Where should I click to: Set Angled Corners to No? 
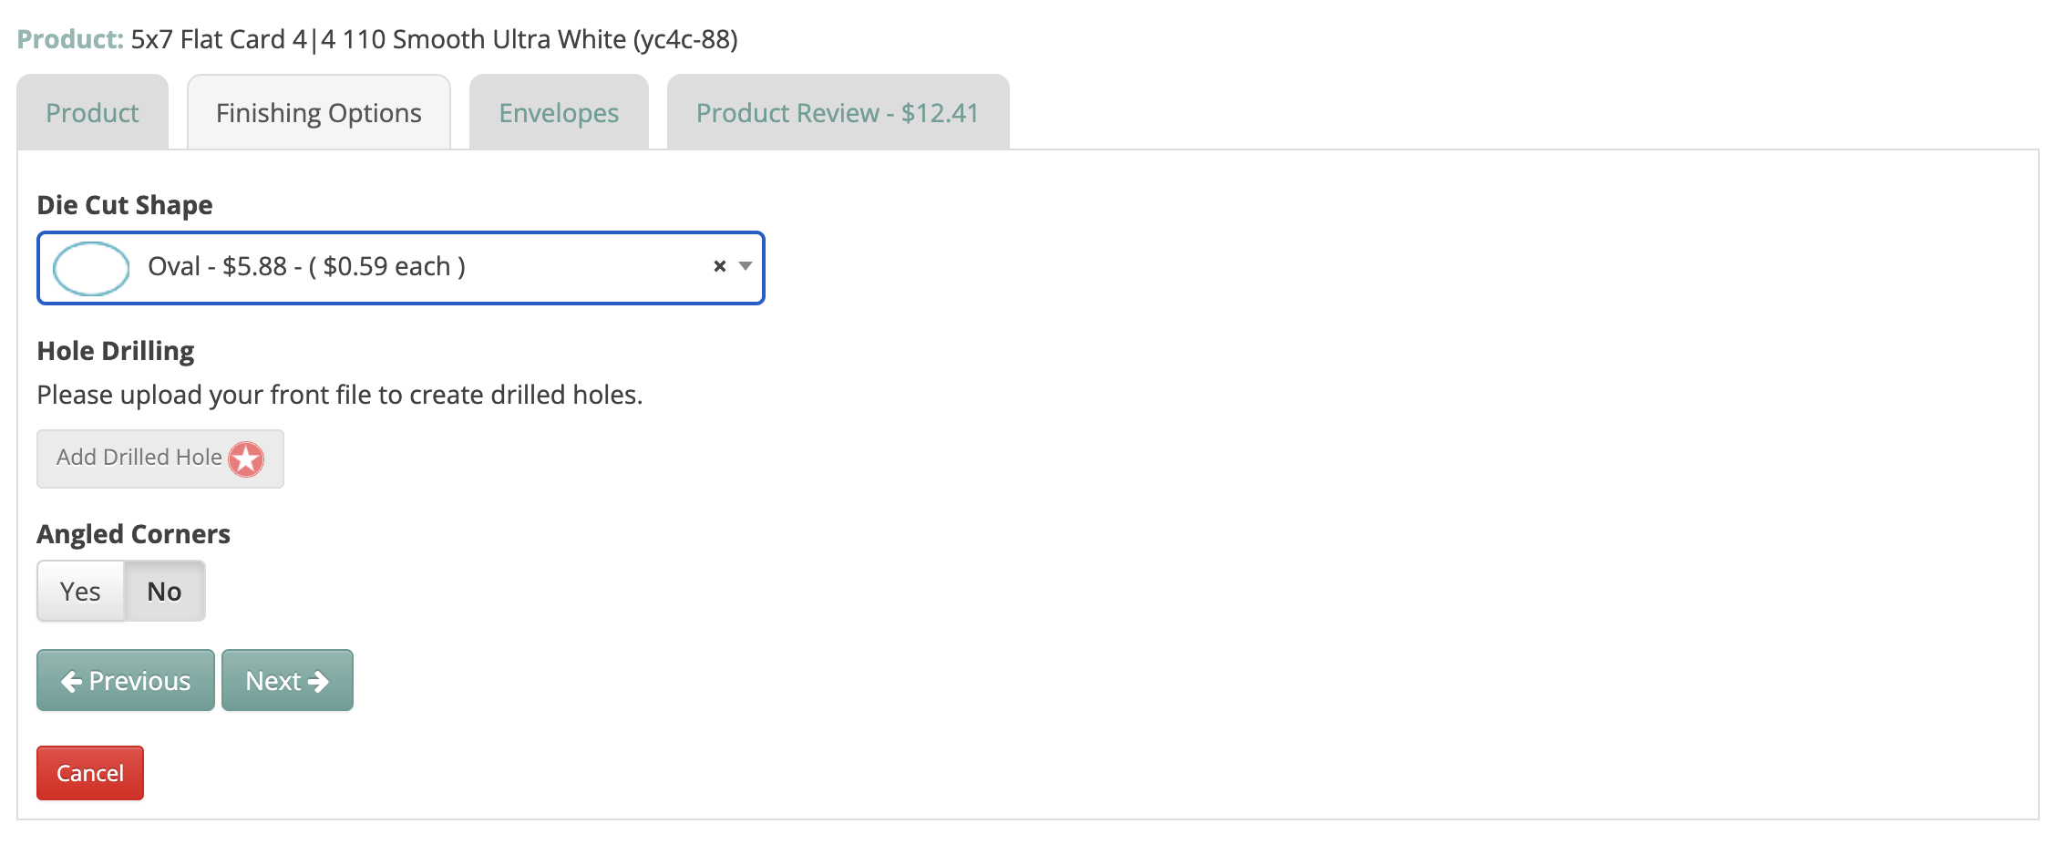164,592
